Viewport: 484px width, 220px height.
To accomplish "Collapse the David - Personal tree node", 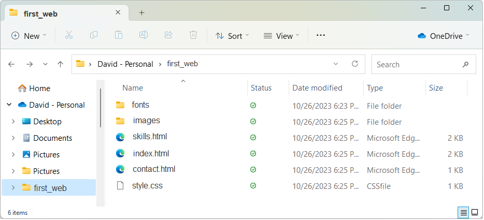I will pos(9,105).
